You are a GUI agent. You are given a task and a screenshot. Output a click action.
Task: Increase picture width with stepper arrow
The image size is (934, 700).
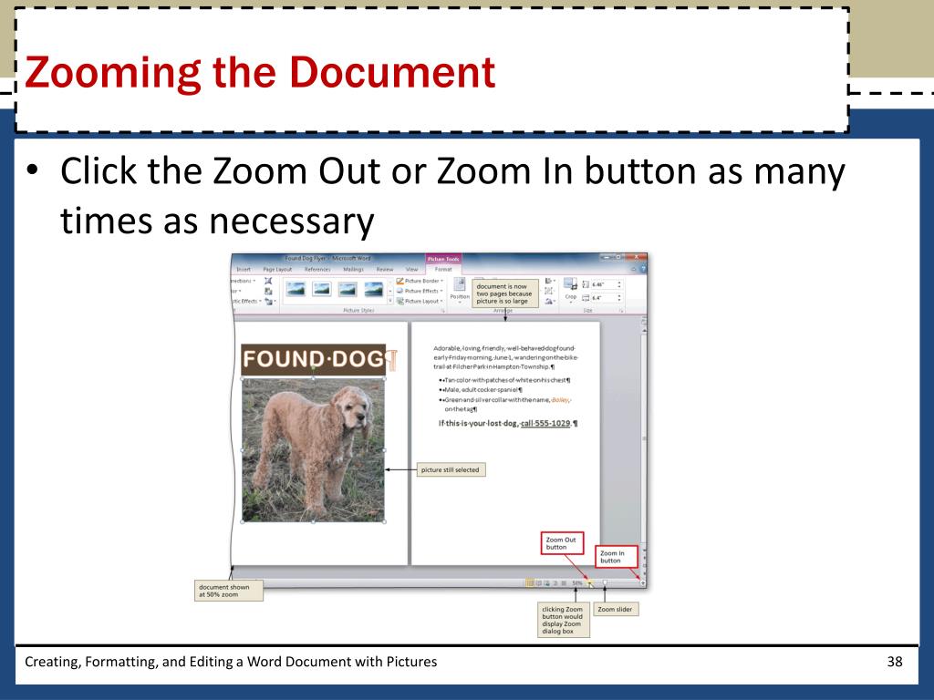click(619, 295)
